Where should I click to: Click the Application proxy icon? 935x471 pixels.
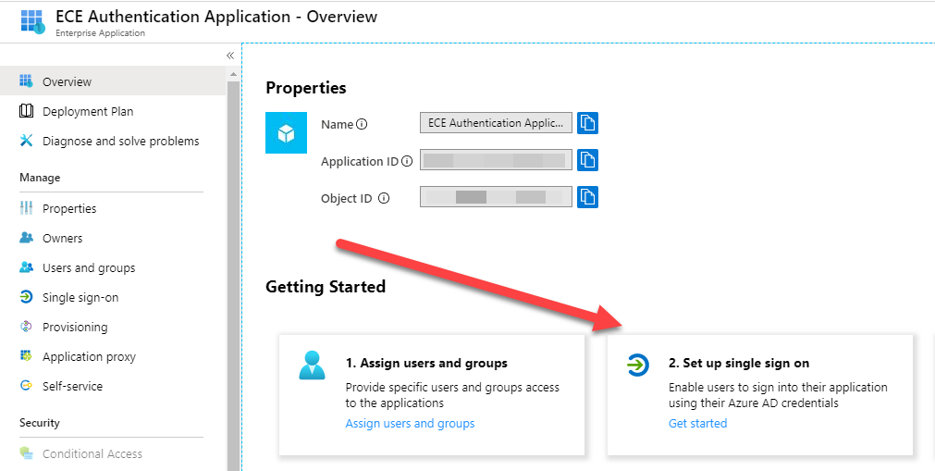pyautogui.click(x=26, y=355)
